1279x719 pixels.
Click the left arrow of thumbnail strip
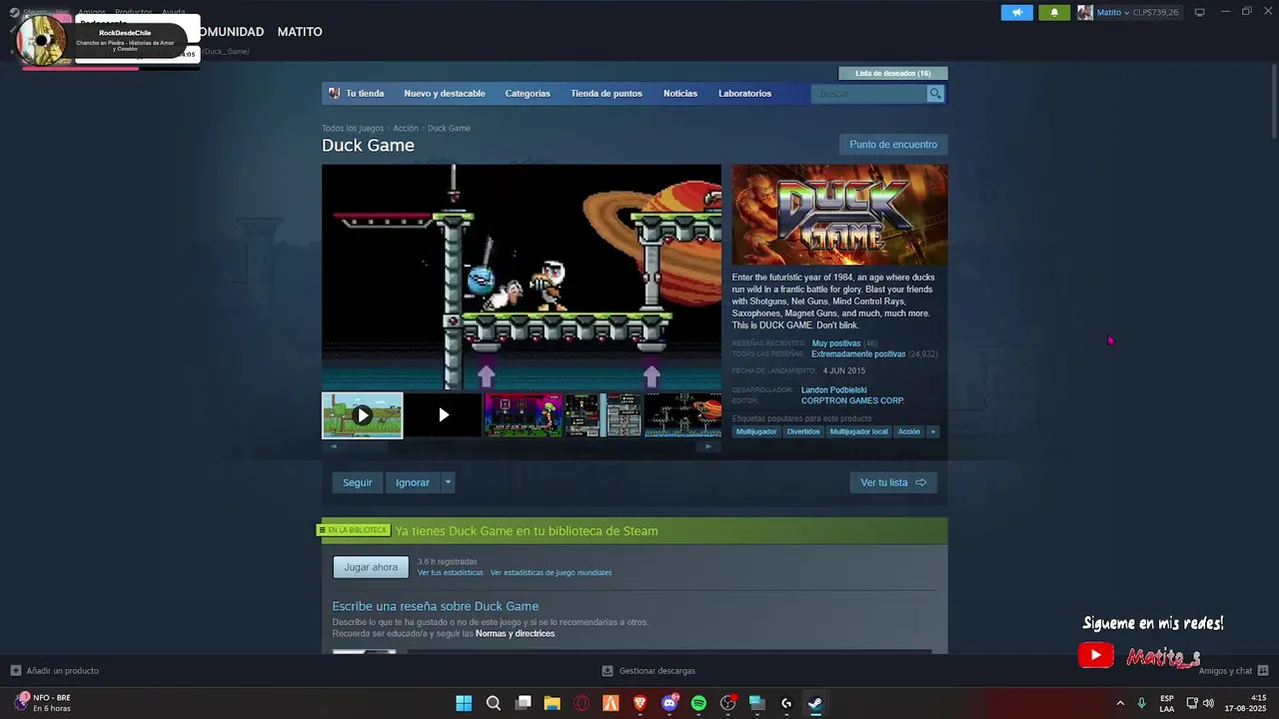click(334, 446)
